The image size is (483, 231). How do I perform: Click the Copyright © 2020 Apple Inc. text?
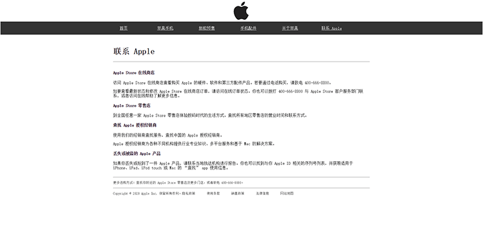[135, 194]
